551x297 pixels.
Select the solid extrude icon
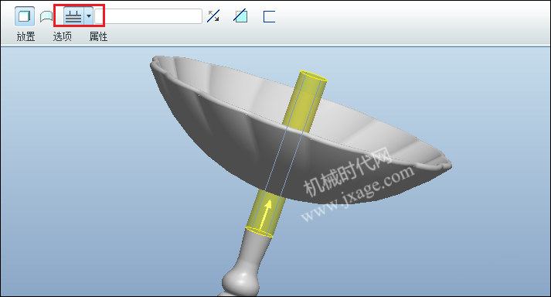pyautogui.click(x=24, y=16)
